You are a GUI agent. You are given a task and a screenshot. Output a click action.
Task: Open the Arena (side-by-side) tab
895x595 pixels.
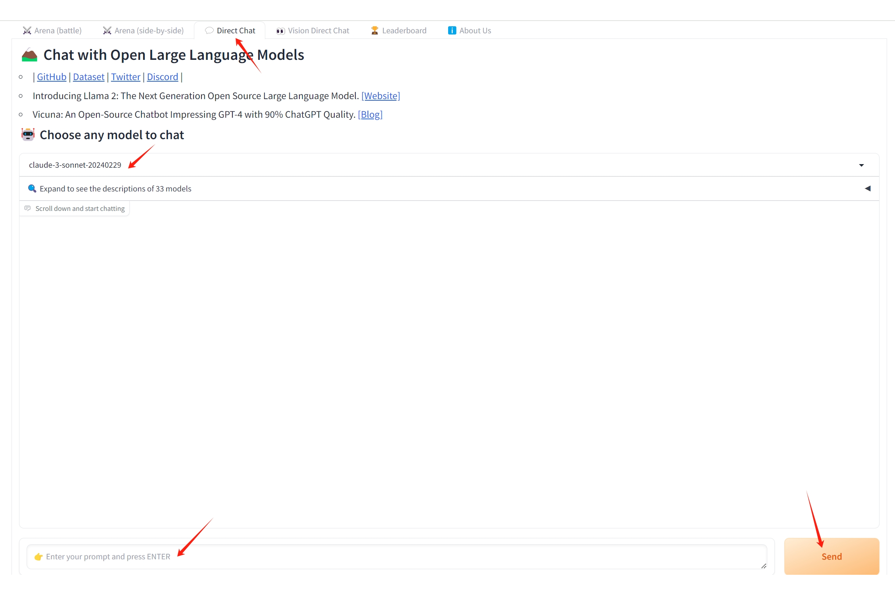pyautogui.click(x=149, y=31)
